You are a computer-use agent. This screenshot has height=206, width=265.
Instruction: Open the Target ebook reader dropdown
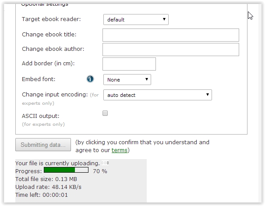point(136,19)
